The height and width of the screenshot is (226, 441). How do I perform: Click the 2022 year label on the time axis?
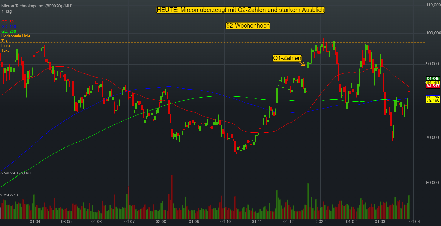pos(321,222)
